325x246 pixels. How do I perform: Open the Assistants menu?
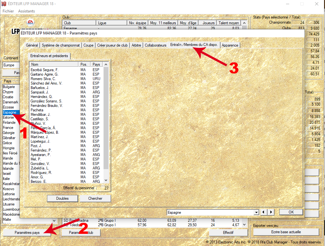[27, 11]
